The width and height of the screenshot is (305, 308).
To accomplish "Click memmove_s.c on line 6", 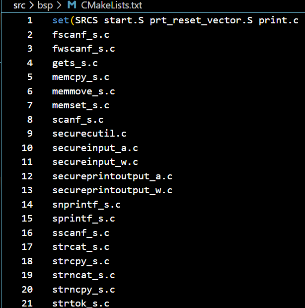I will 83,91.
